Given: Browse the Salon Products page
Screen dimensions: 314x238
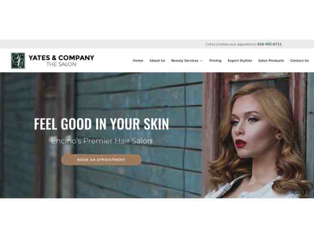Looking at the screenshot, I should click(271, 61).
